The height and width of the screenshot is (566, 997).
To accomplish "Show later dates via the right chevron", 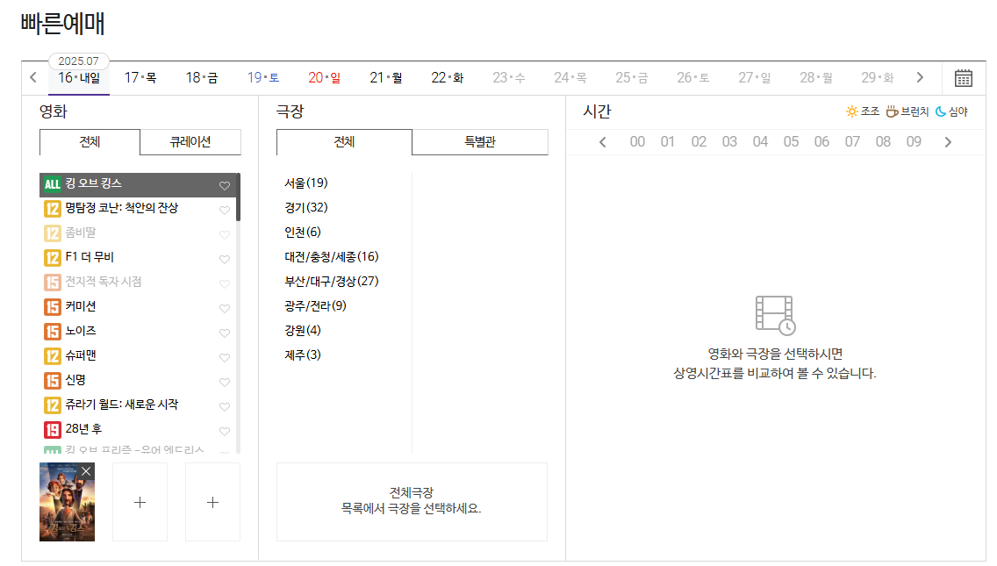I will click(920, 77).
